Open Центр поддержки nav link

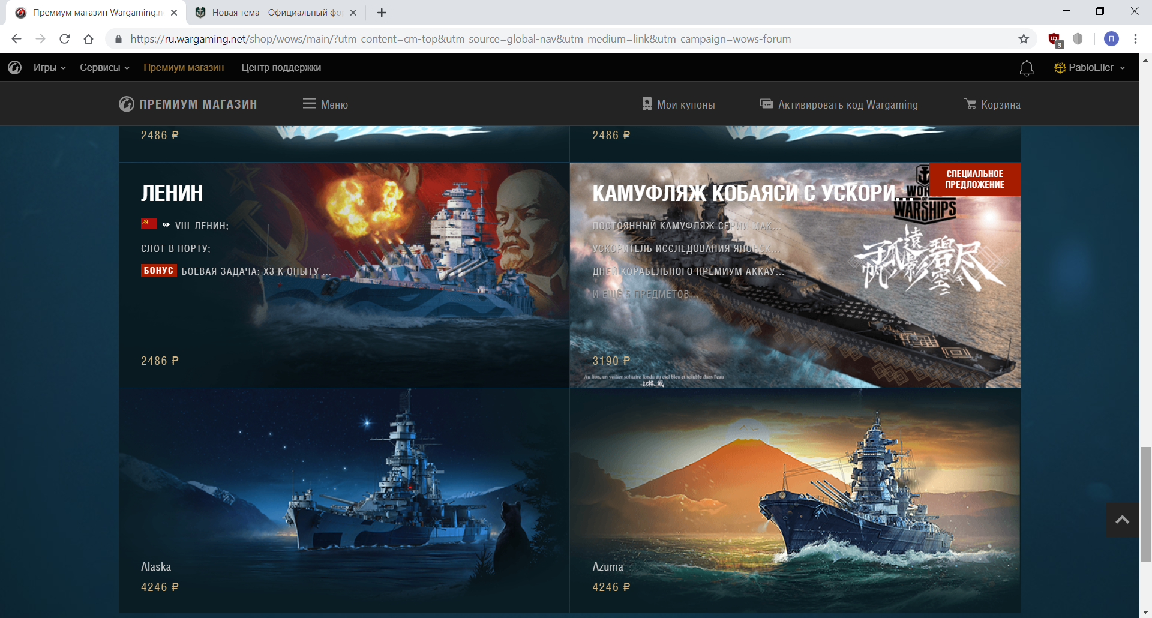tap(281, 68)
